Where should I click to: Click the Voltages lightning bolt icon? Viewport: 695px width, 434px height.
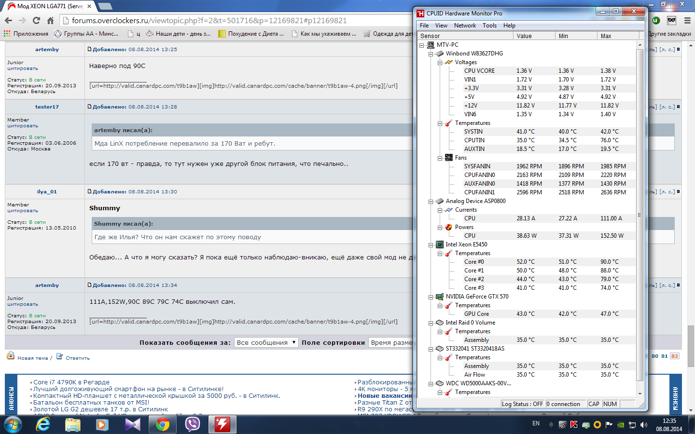pyautogui.click(x=449, y=62)
